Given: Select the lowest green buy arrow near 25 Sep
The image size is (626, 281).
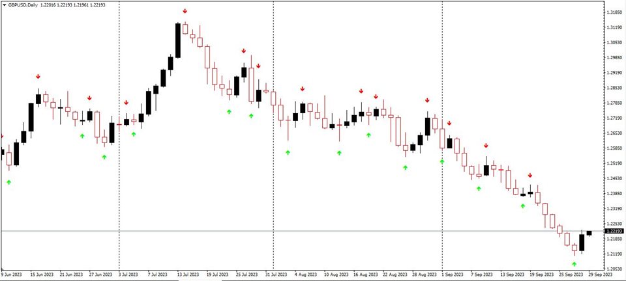Looking at the screenshot, I should [574, 264].
